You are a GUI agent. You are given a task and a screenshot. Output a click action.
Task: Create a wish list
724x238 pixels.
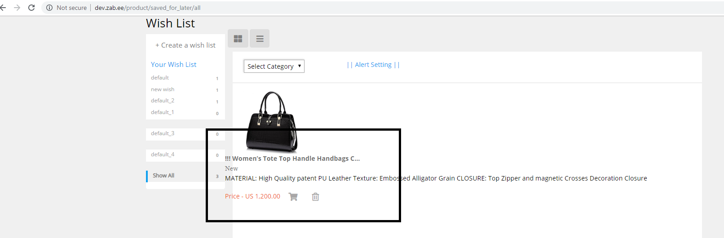click(x=185, y=45)
